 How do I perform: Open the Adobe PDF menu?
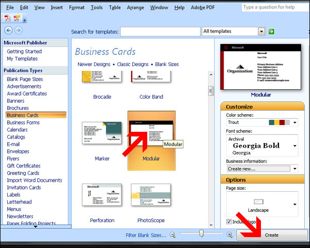(203, 8)
